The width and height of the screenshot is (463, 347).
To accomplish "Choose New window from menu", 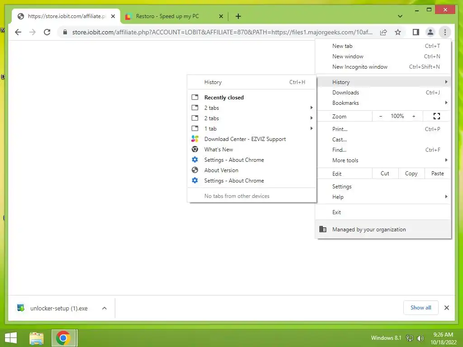I will pyautogui.click(x=383, y=56).
